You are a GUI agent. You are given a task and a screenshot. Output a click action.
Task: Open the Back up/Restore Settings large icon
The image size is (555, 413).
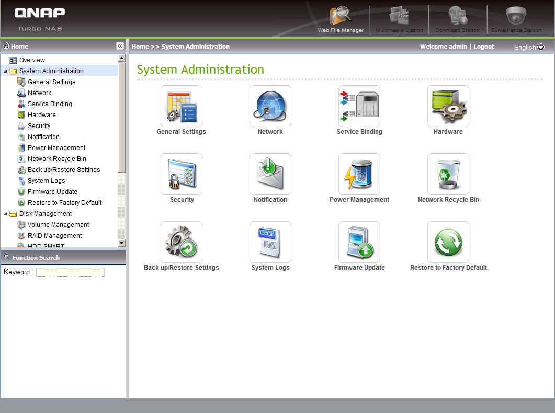point(181,242)
